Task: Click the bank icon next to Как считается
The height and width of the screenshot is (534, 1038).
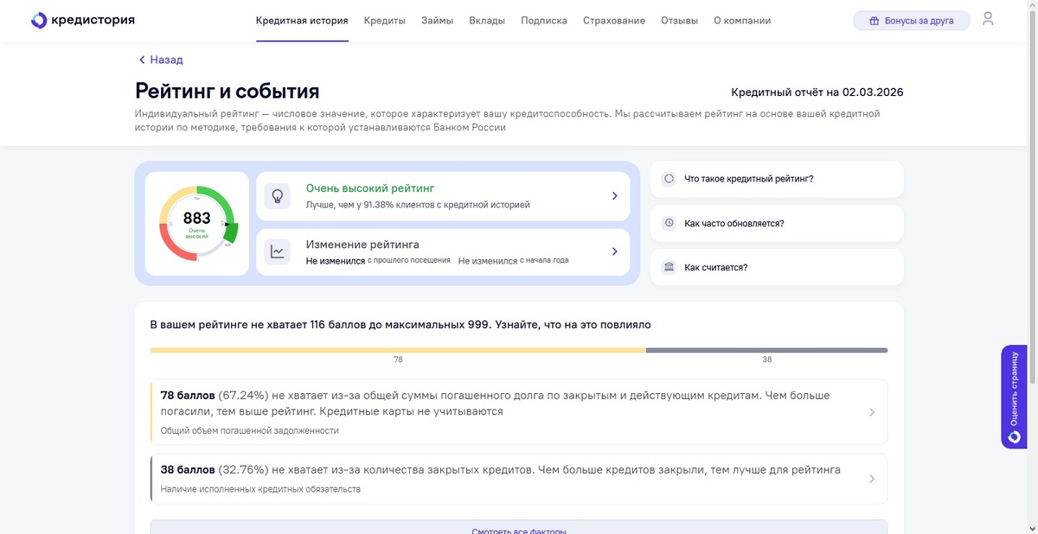Action: 669,267
